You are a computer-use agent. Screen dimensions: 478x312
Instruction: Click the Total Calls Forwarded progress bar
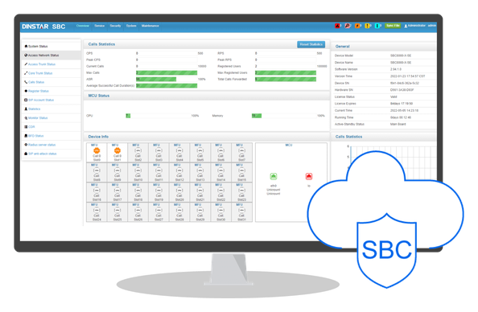pyautogui.click(x=286, y=80)
